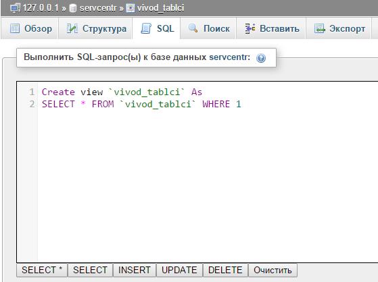Click the SQL scroll icon
This screenshot has height=282, width=378.
pos(146,28)
